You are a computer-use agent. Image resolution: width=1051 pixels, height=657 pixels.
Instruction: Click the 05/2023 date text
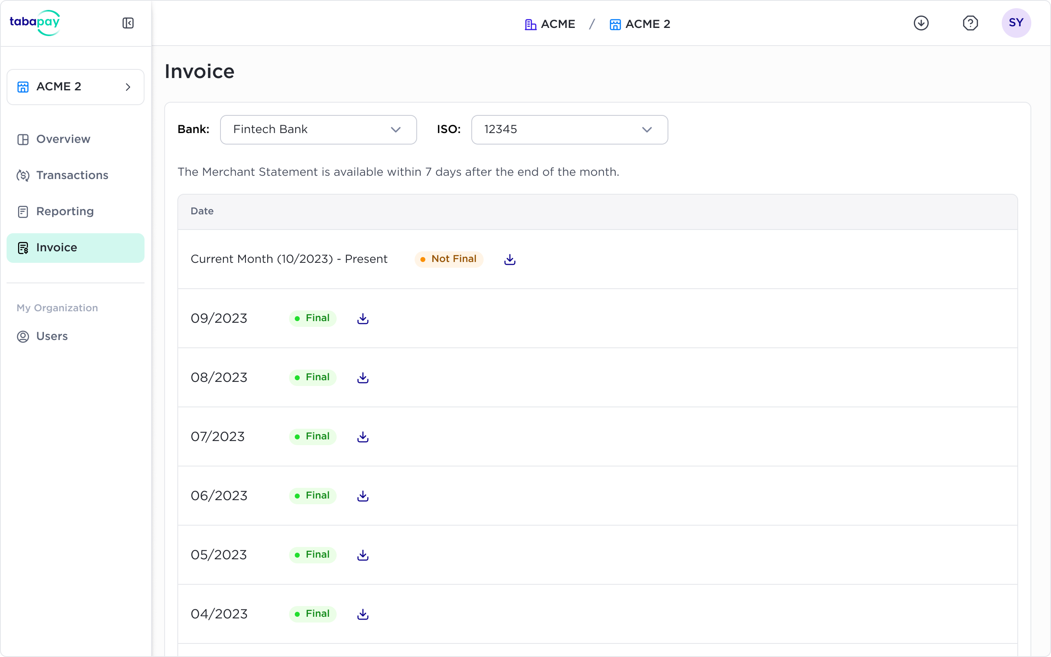point(218,555)
